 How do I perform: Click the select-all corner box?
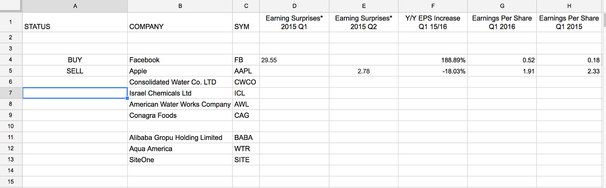(11, 6)
